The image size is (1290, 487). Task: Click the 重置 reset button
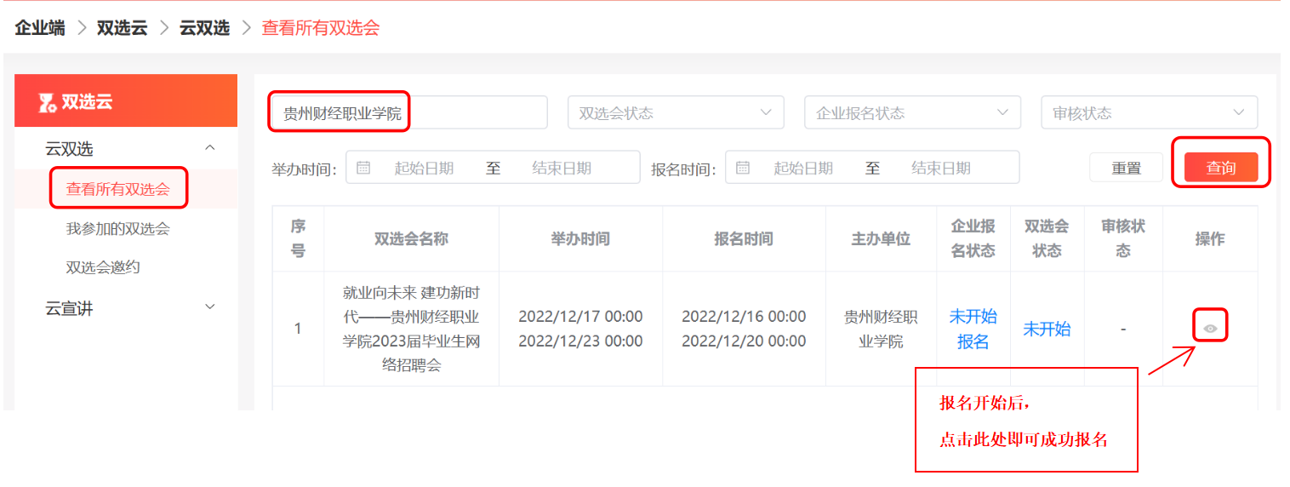1126,168
